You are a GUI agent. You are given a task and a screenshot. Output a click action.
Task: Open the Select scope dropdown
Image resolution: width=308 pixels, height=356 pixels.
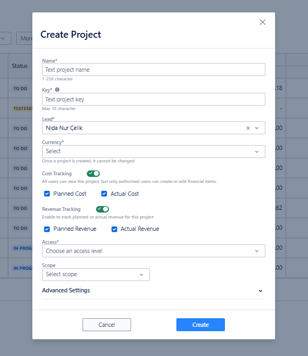(96, 275)
